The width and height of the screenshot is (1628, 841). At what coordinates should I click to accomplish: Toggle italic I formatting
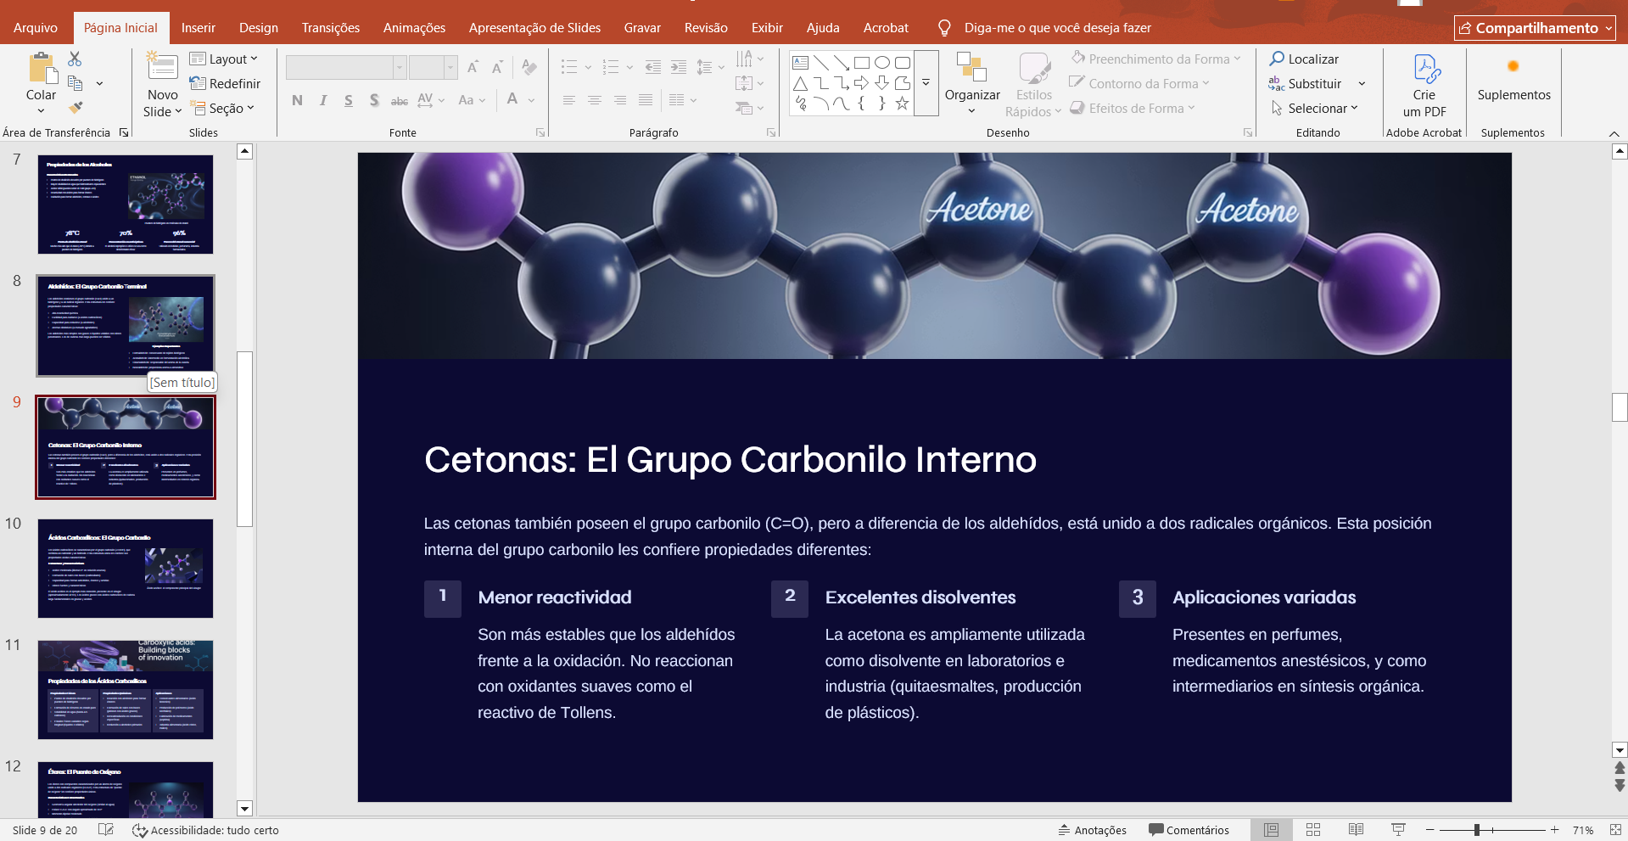pos(323,100)
